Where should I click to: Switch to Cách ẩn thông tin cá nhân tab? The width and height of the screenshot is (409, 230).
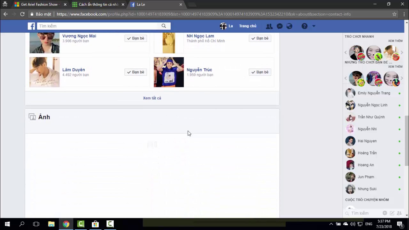point(98,4)
